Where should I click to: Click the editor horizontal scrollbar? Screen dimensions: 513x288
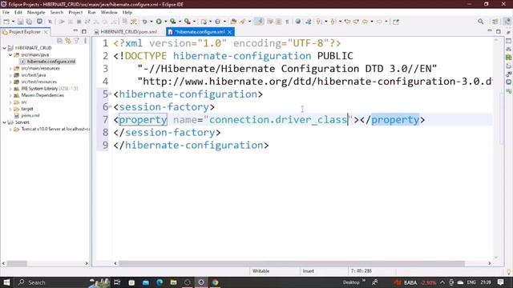point(291,263)
